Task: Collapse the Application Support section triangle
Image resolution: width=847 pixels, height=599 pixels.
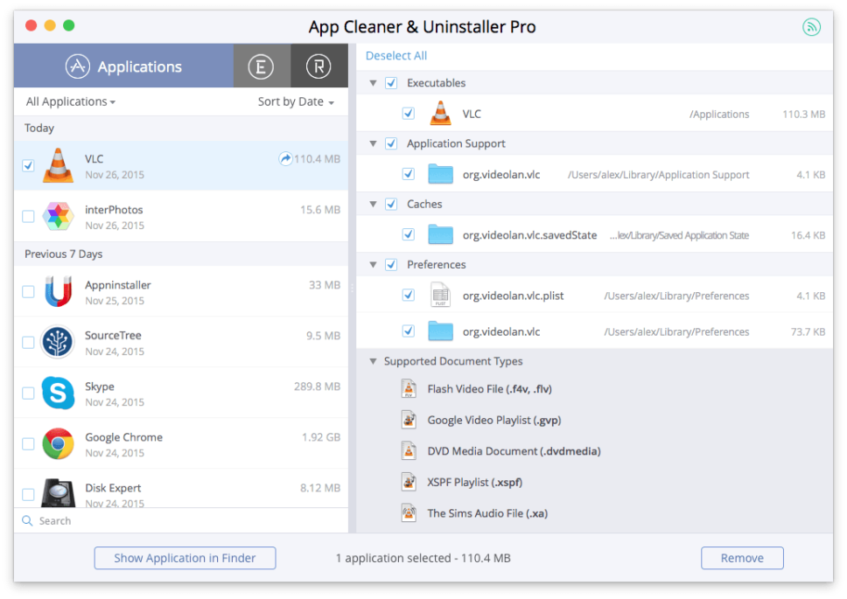Action: pyautogui.click(x=373, y=143)
